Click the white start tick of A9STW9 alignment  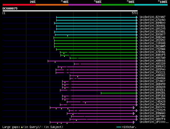click(x=70, y=58)
